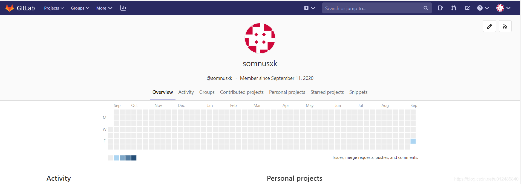Click the light blue contribution day square
The image size is (521, 184).
tap(413, 141)
